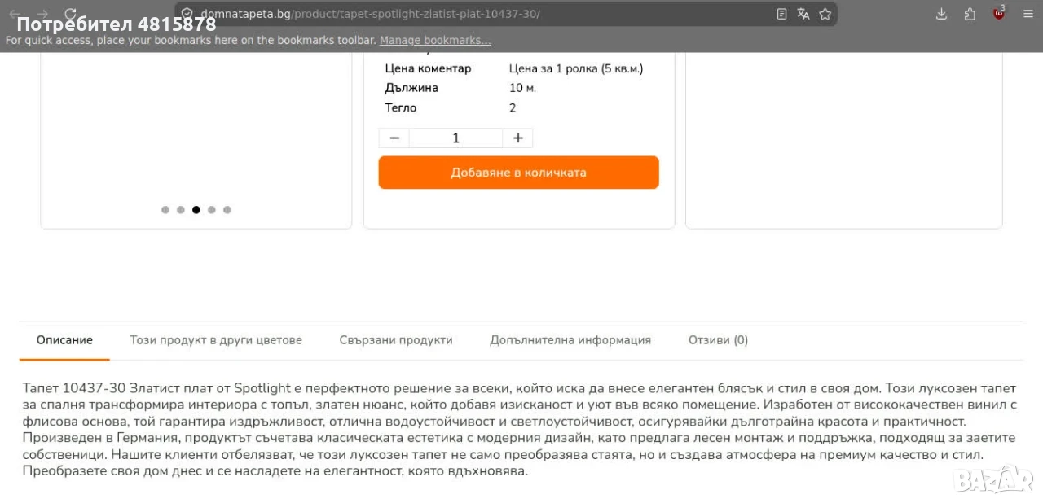
Task: Add product via Добавяне в количката button
Action: coord(518,173)
